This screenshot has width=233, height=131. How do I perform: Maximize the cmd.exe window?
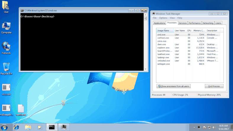[138, 11]
